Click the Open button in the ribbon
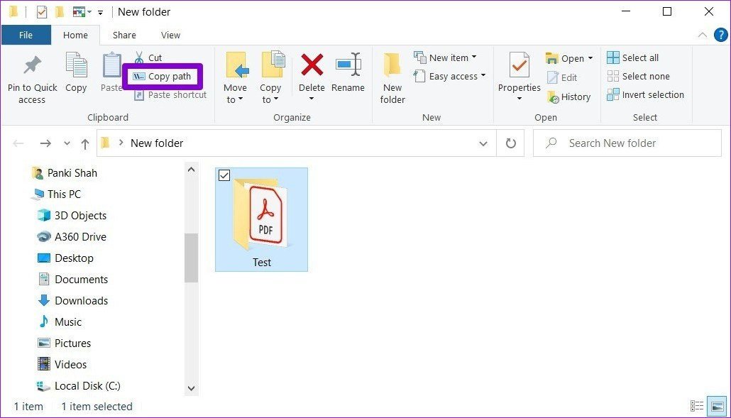This screenshot has width=731, height=418. (x=565, y=58)
